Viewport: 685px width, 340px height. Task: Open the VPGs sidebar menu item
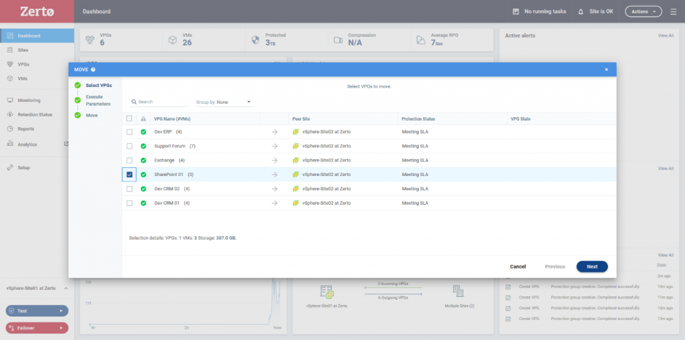pos(23,64)
